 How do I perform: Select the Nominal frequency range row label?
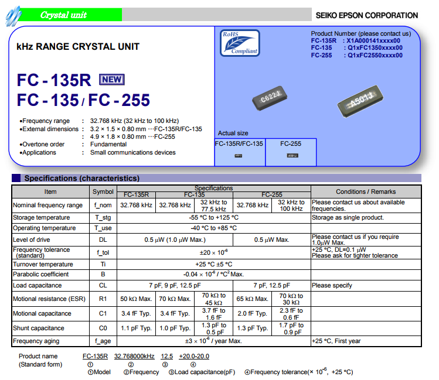(48, 205)
